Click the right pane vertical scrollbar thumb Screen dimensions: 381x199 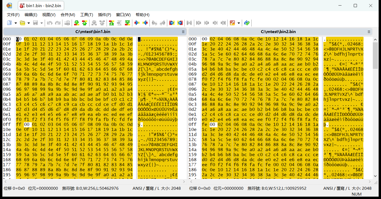375,55
